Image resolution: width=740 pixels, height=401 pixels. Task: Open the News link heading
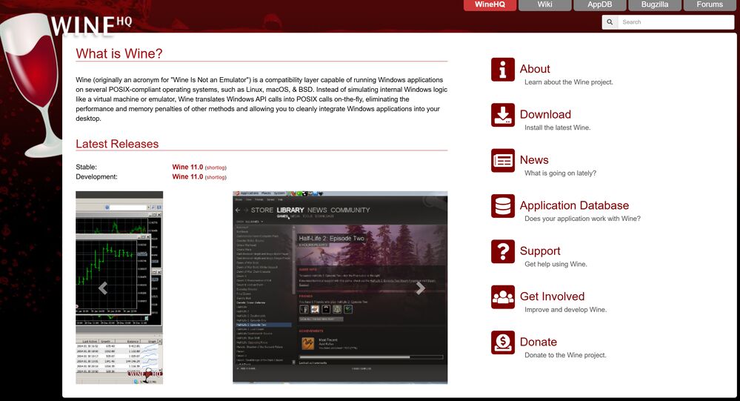point(534,160)
